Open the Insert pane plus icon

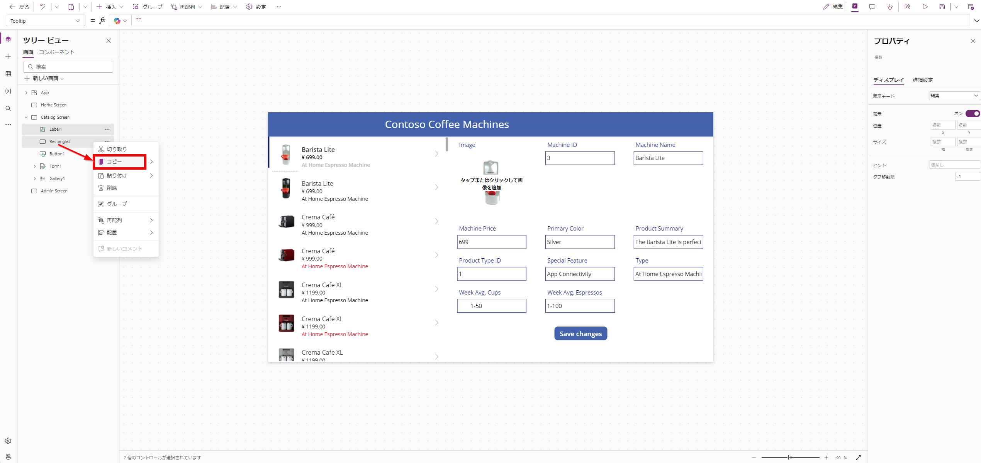click(x=8, y=56)
